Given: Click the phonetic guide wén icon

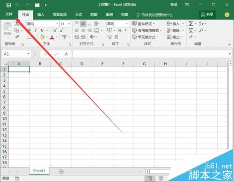Looking at the screenshot, I should [x=65, y=37].
